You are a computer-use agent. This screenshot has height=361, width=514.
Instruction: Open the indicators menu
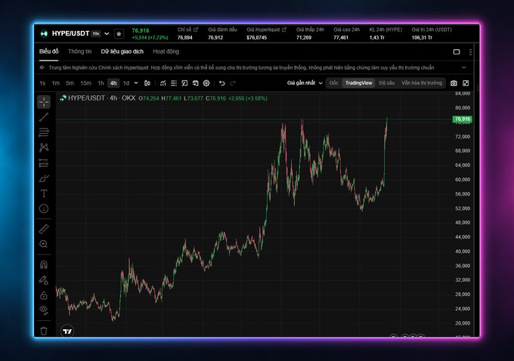coord(163,83)
